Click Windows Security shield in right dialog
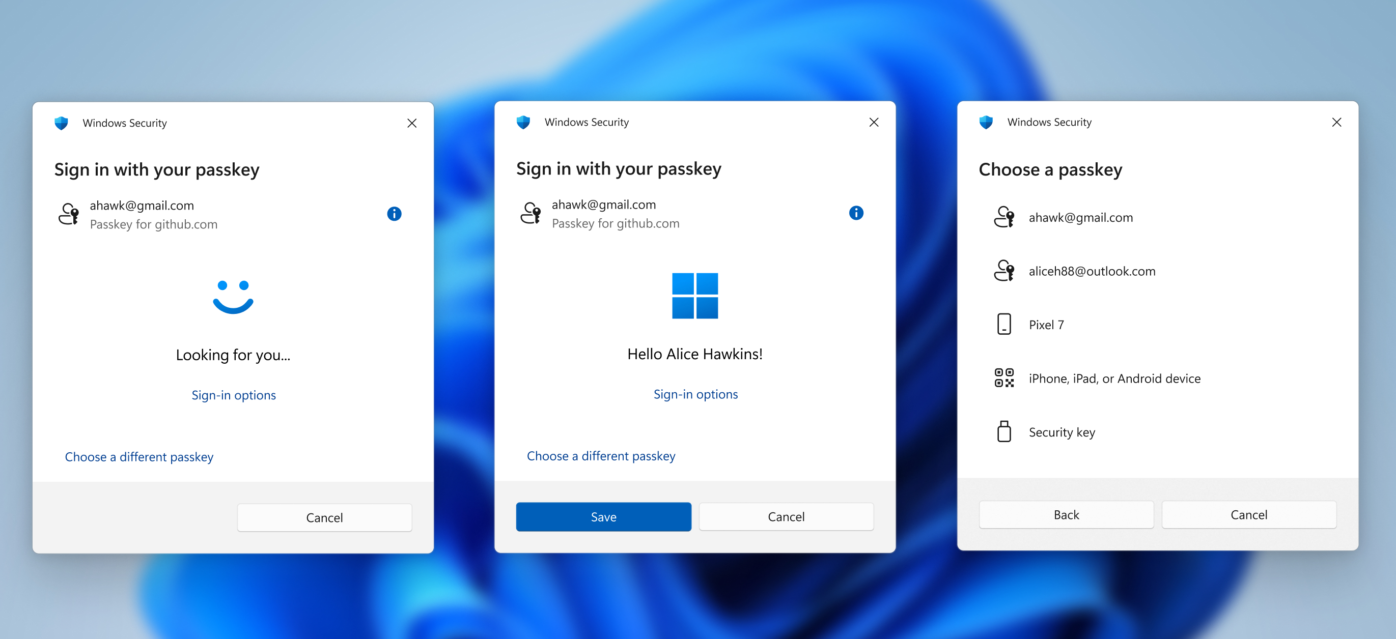Image resolution: width=1396 pixels, height=639 pixels. [986, 122]
